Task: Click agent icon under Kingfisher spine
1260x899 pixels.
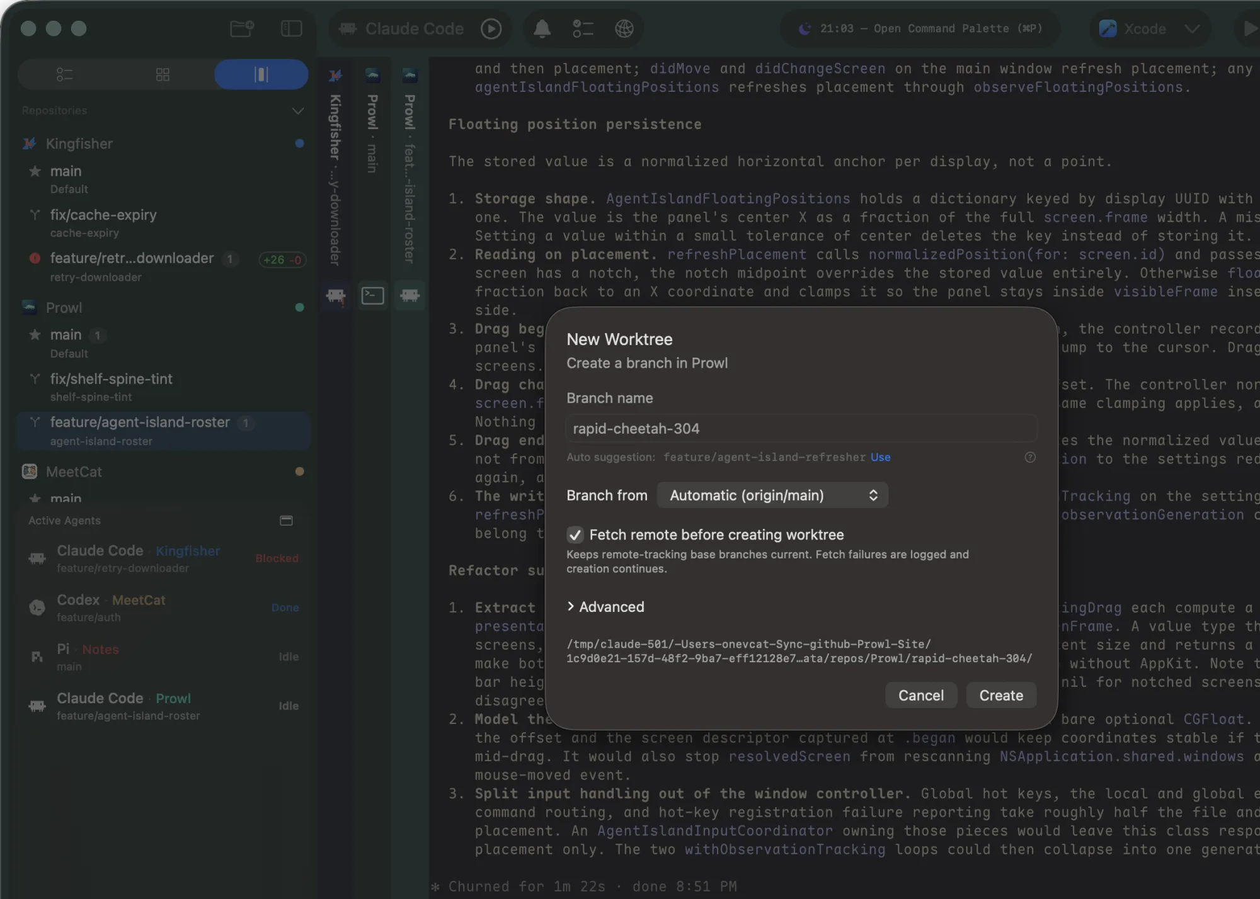Action: click(336, 295)
